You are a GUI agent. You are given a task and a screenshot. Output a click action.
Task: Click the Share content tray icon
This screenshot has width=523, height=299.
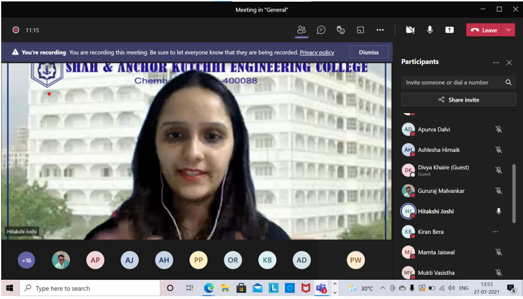click(x=449, y=30)
